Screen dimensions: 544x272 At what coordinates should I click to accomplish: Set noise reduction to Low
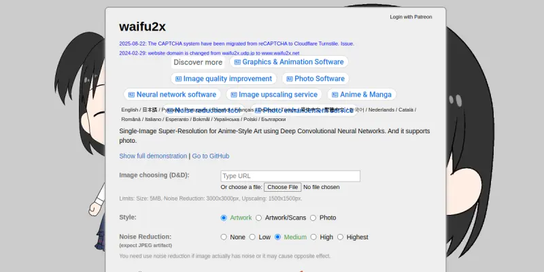(252, 237)
